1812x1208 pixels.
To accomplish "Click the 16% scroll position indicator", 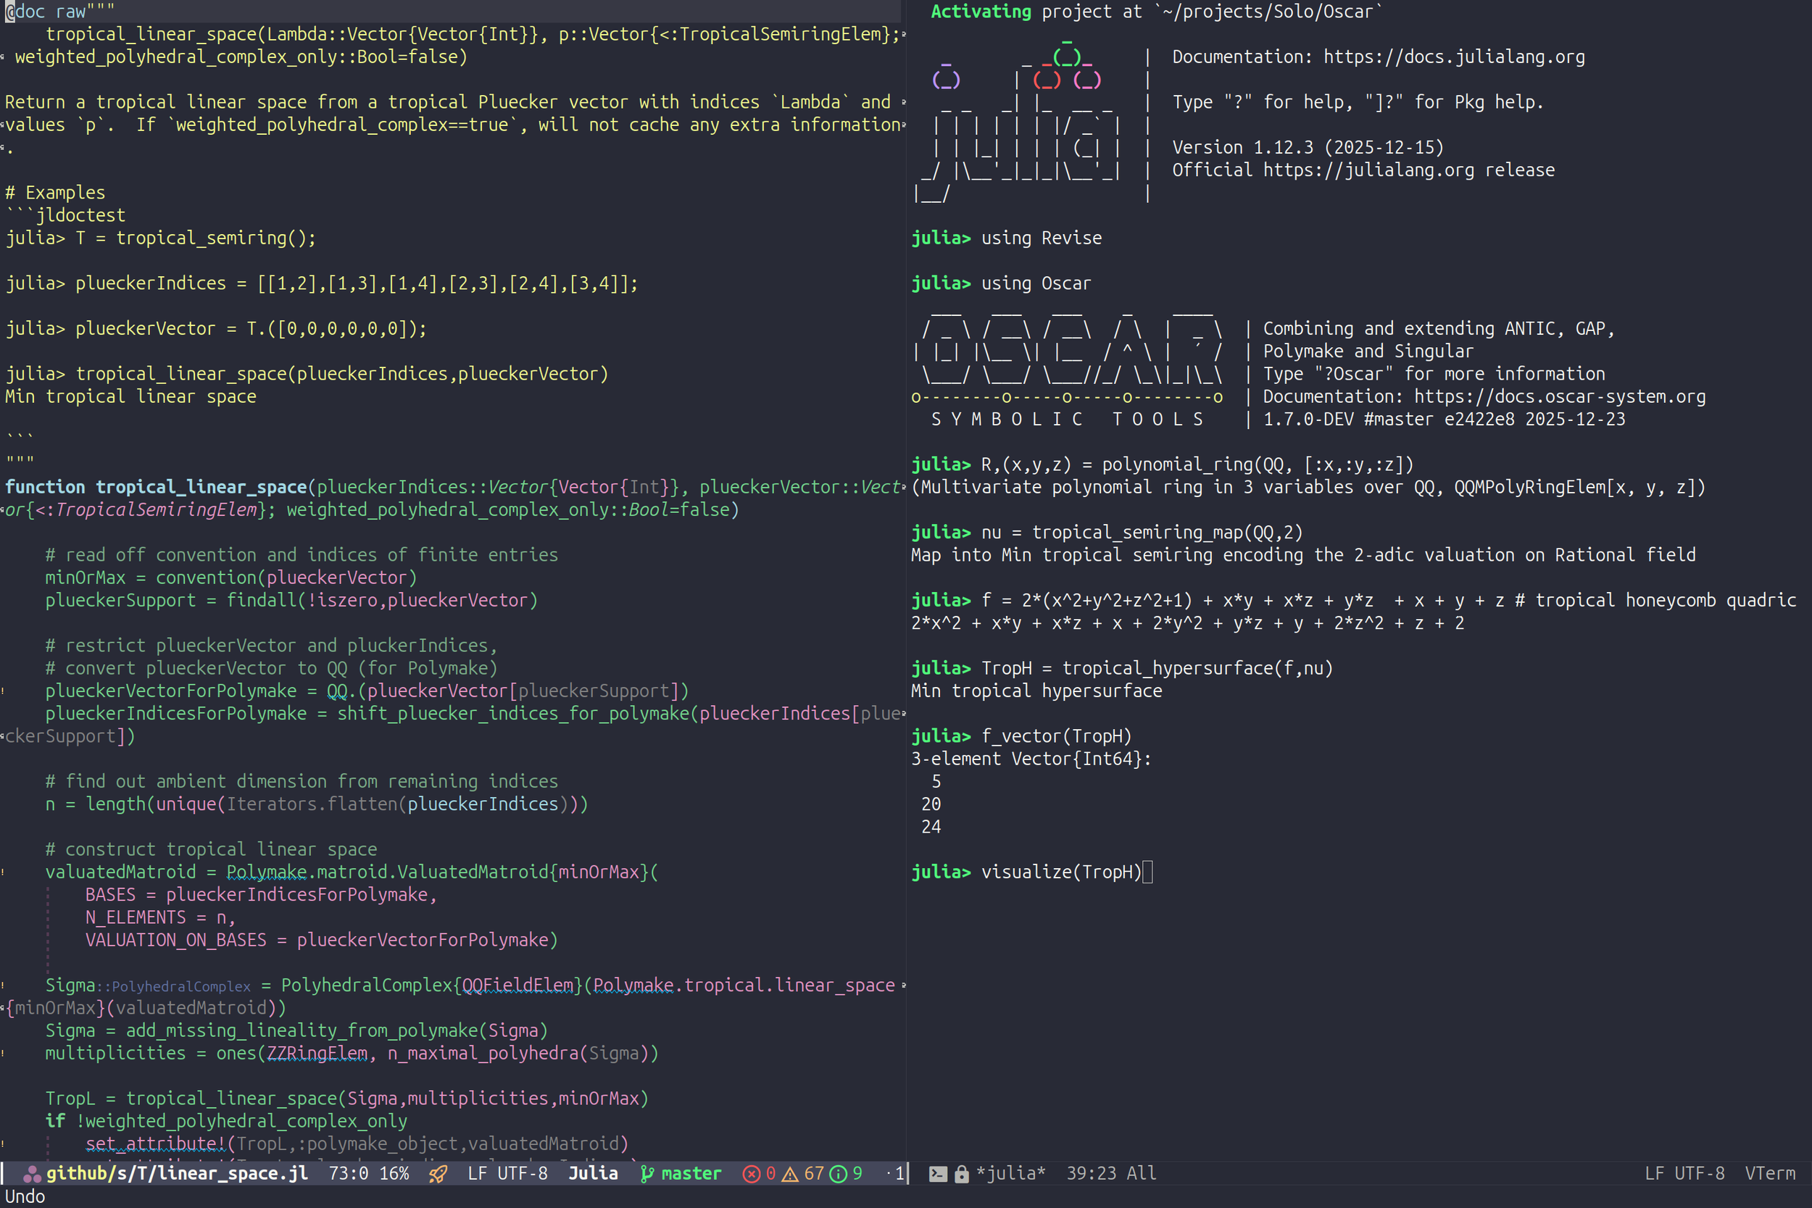I will [x=396, y=1173].
